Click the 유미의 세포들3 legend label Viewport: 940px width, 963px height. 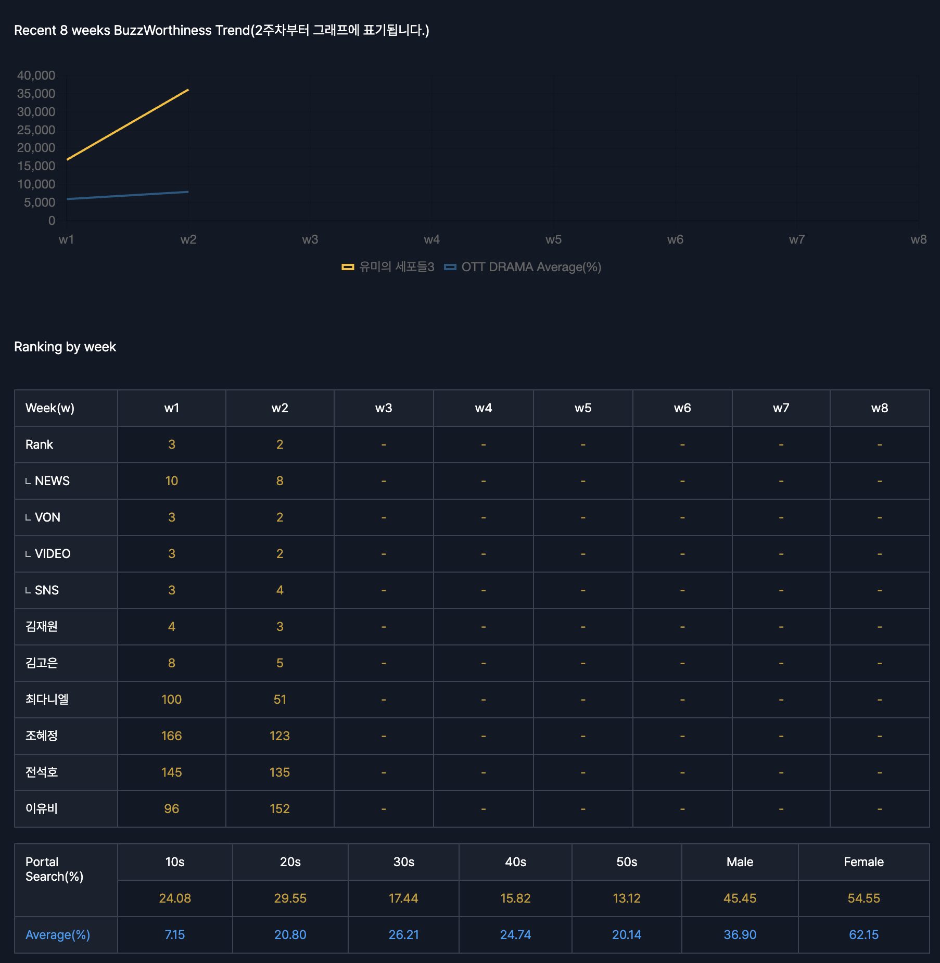[x=396, y=267]
